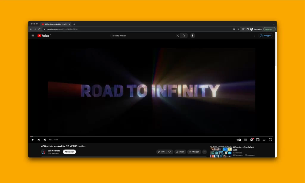305x183 pixels.
Task: Go to YouTube home via logo
Action: coord(44,35)
